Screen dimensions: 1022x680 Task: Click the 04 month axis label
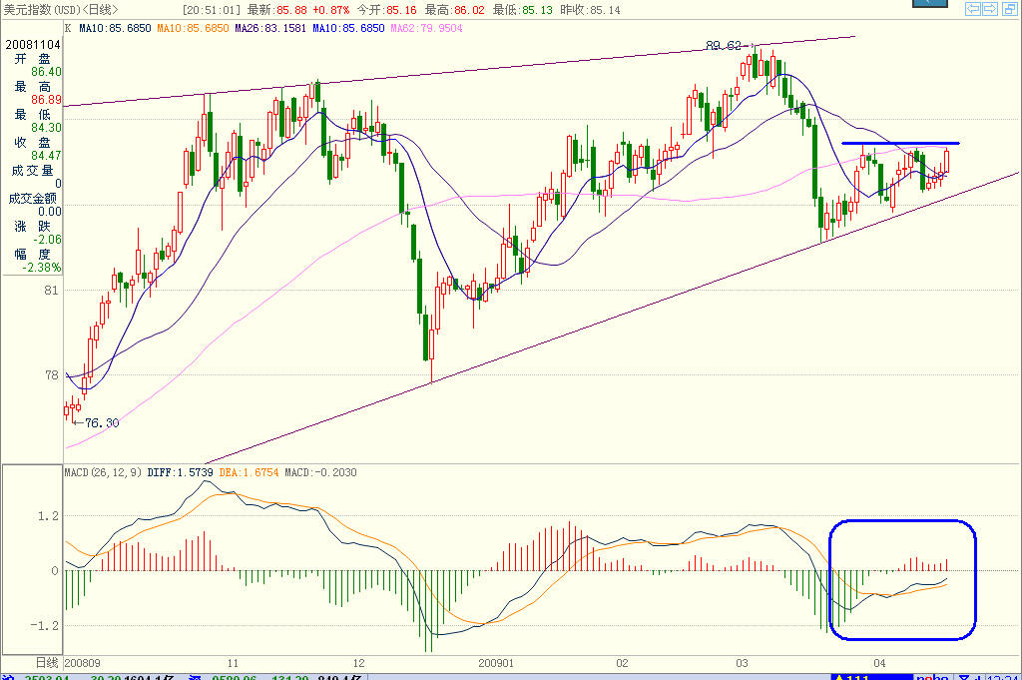(880, 663)
